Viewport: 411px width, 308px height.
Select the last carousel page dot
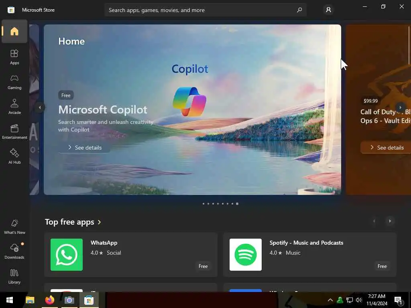tap(237, 204)
